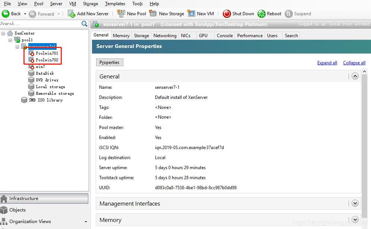Screen dimensions: 371x229
Task: Click the UUID value d093c0a8-7538-4be1-98bd-8cc987b0dd98
Action: pyautogui.click(x=196, y=188)
